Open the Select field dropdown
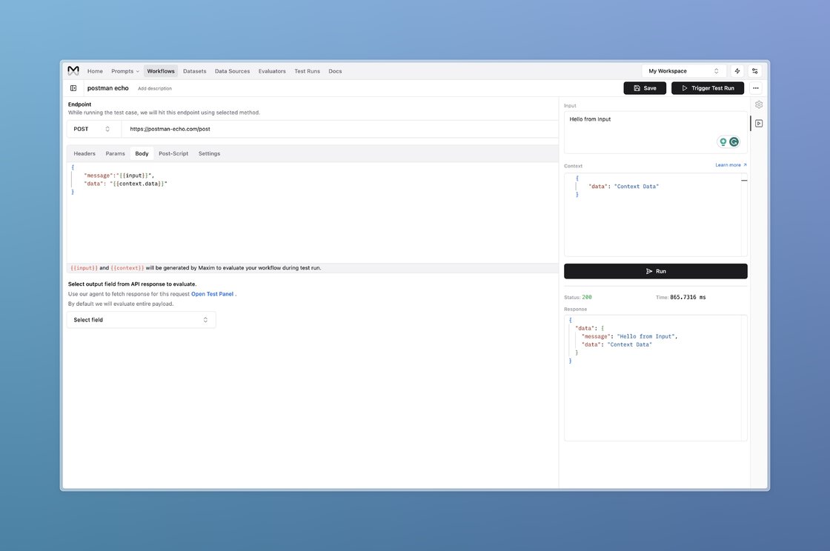Screen dimensions: 830x551 [141, 320]
